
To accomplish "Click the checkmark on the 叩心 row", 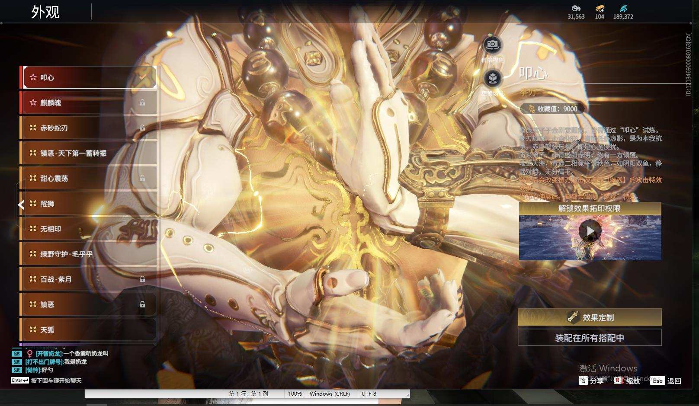I will tap(142, 77).
